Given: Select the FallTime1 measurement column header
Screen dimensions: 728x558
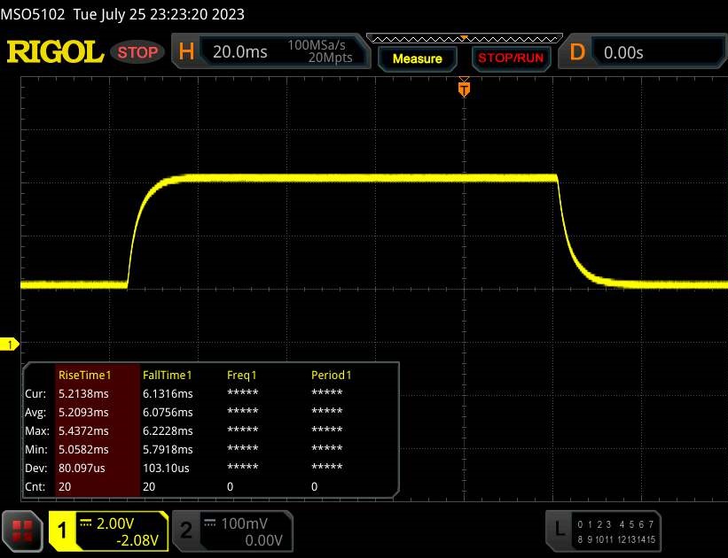Looking at the screenshot, I should click(x=167, y=375).
